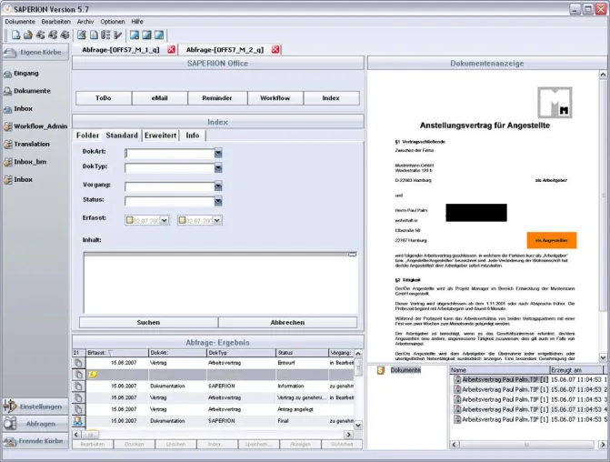610x462 pixels.
Task: Open the Archiv menu
Action: (85, 22)
